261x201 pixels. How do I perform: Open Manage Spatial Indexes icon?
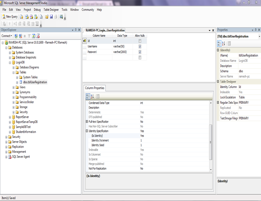click(37, 24)
